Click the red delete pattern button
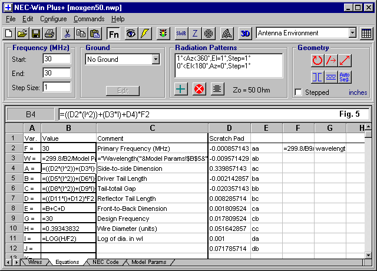The image size is (377, 271). pos(199,88)
